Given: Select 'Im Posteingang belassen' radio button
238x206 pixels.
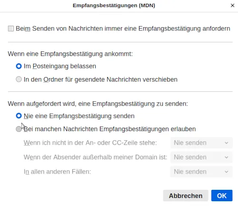Looking at the screenshot, I should pyautogui.click(x=19, y=66).
